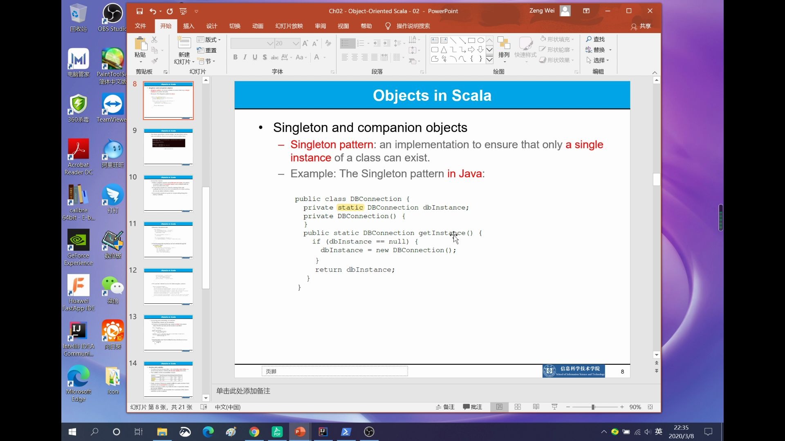
Task: Fit slide to current window icon
Action: pos(650,407)
